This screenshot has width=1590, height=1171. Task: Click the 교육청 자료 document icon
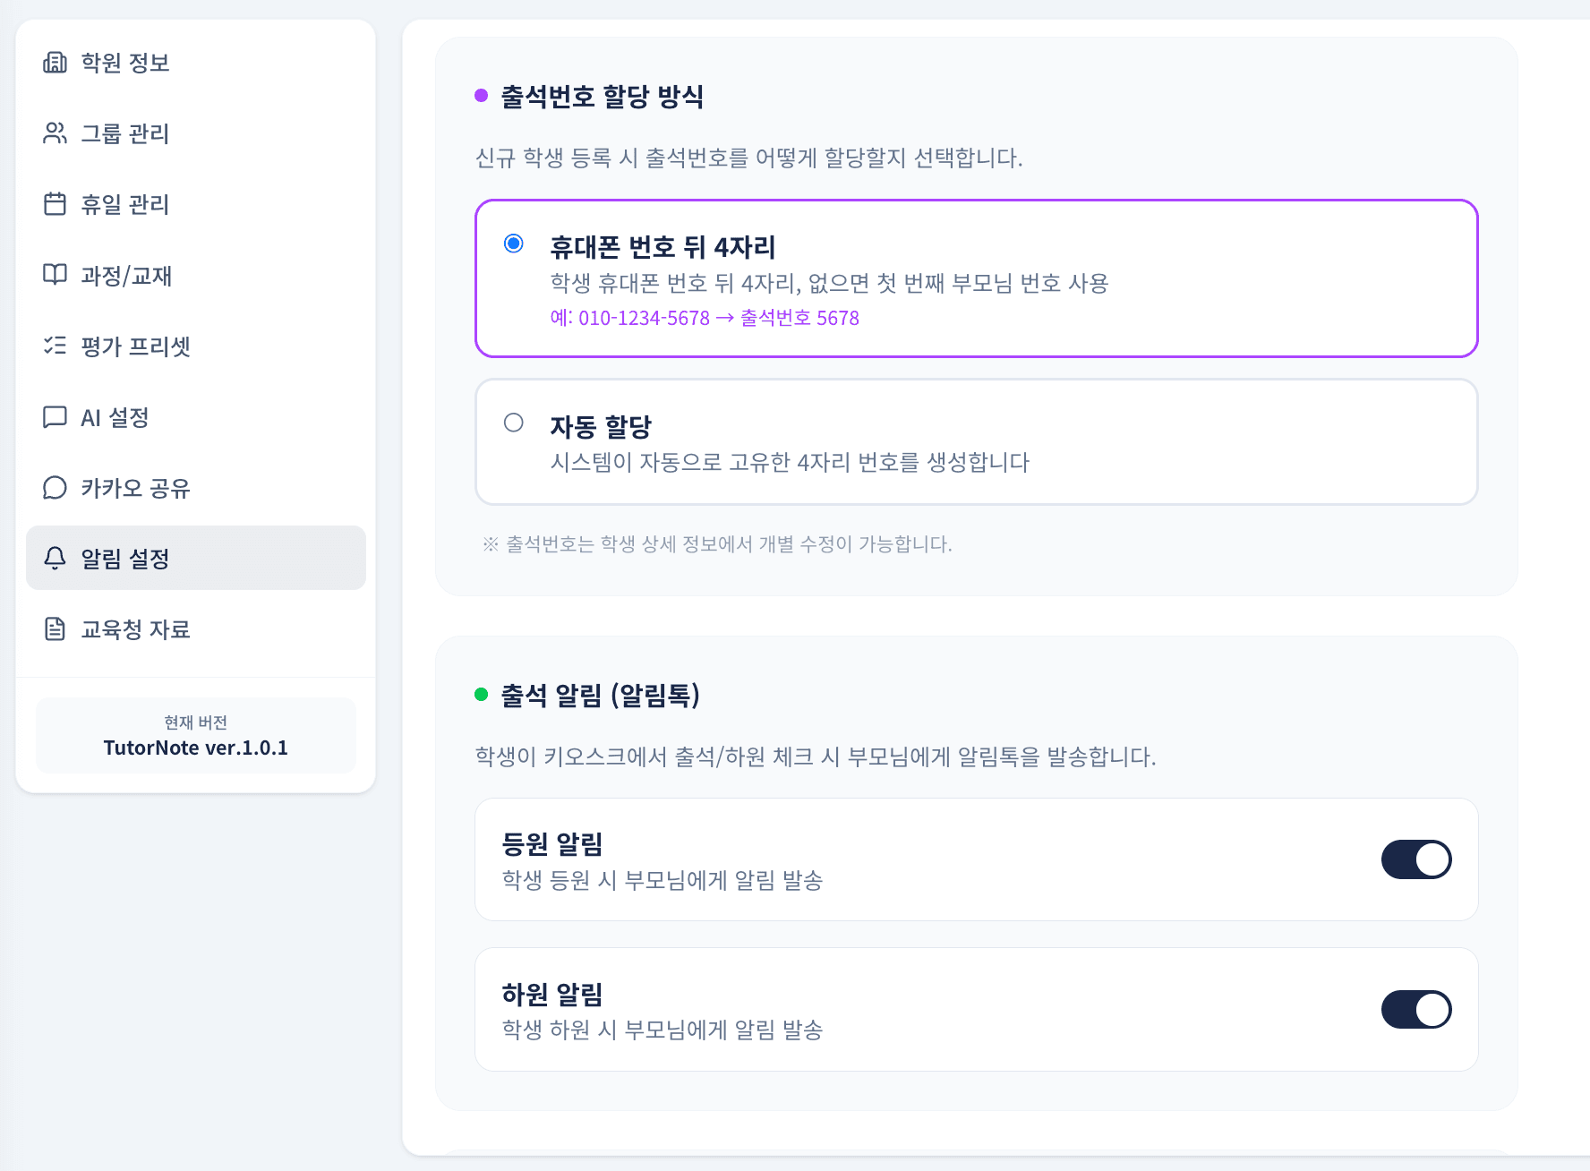55,629
